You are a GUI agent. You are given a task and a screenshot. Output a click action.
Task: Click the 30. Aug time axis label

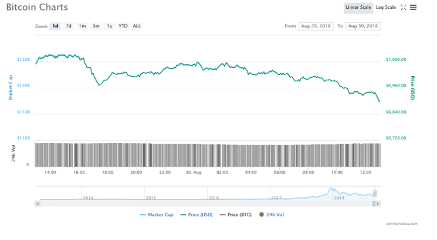(194, 173)
